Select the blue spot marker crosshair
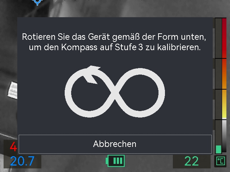 point(37,2)
